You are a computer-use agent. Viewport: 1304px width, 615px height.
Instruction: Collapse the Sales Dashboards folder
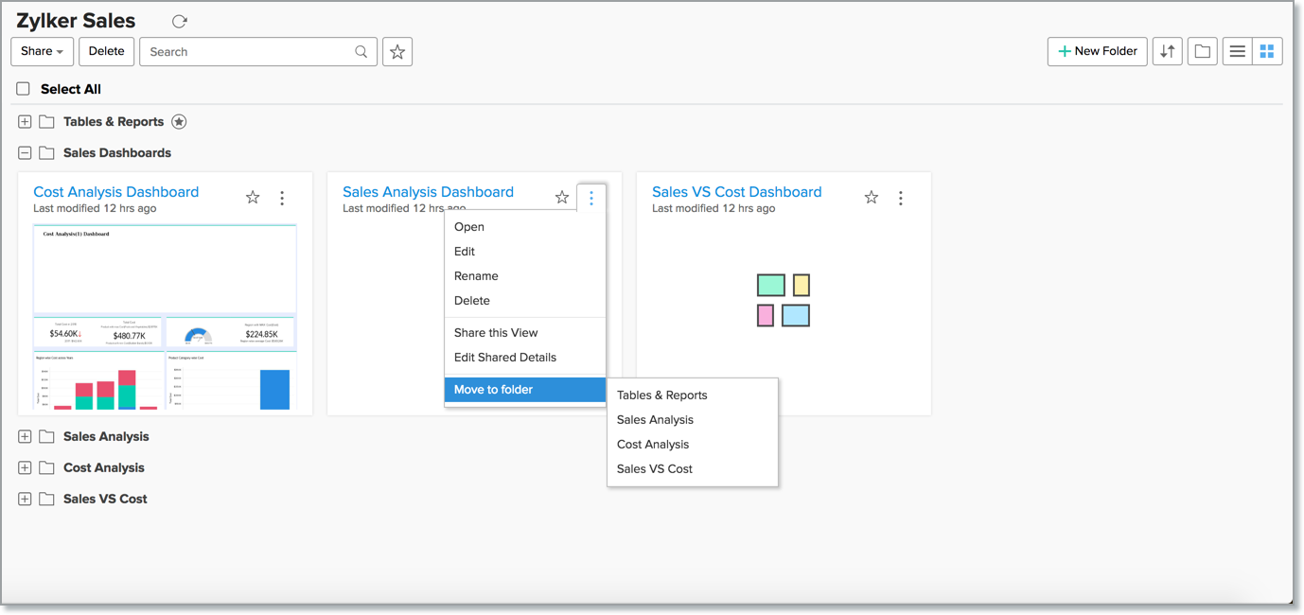click(25, 153)
